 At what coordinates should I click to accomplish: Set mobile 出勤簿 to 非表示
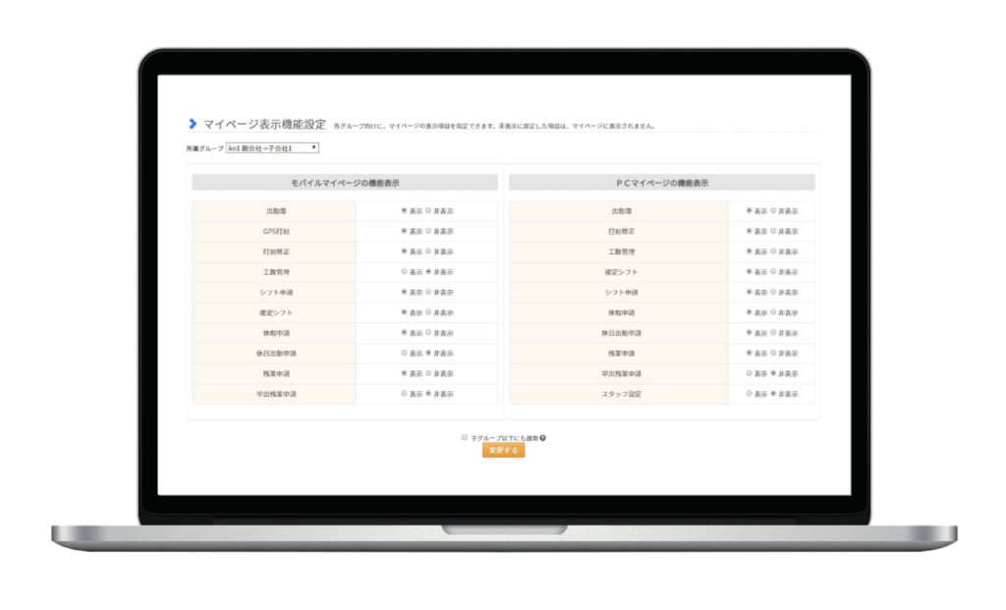(x=428, y=211)
